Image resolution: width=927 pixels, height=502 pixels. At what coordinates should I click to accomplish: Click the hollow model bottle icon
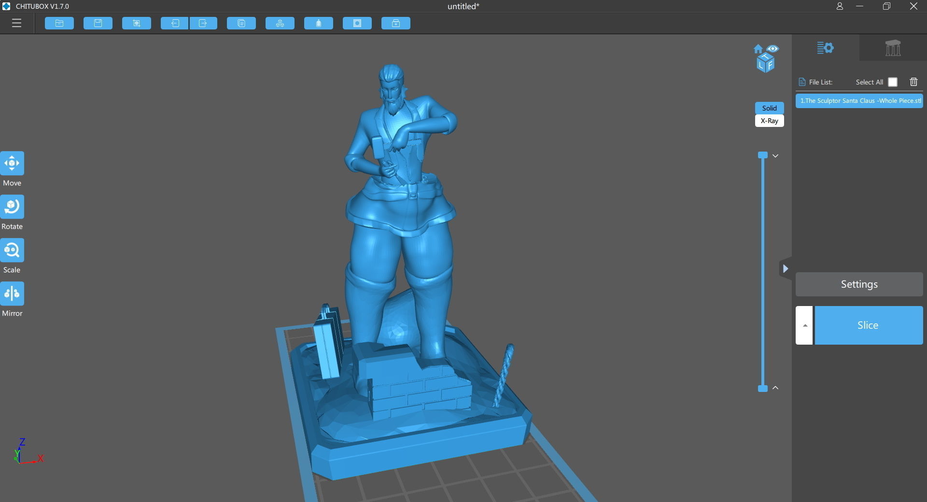[x=319, y=23]
